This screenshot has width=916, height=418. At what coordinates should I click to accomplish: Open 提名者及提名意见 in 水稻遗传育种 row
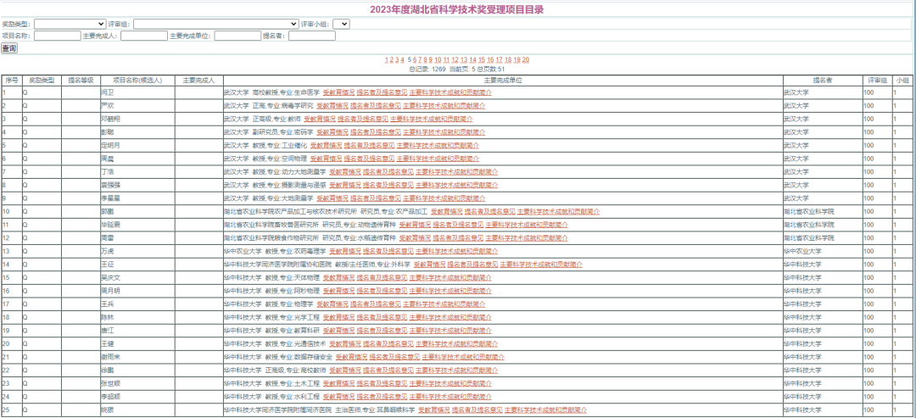coord(458,237)
